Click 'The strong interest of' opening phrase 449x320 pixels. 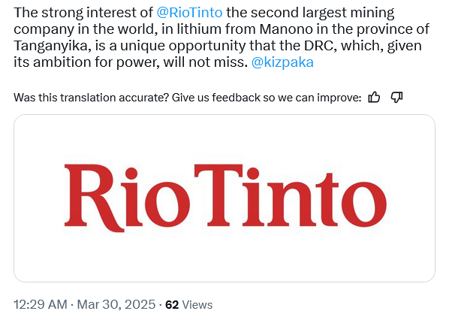pyautogui.click(x=83, y=13)
